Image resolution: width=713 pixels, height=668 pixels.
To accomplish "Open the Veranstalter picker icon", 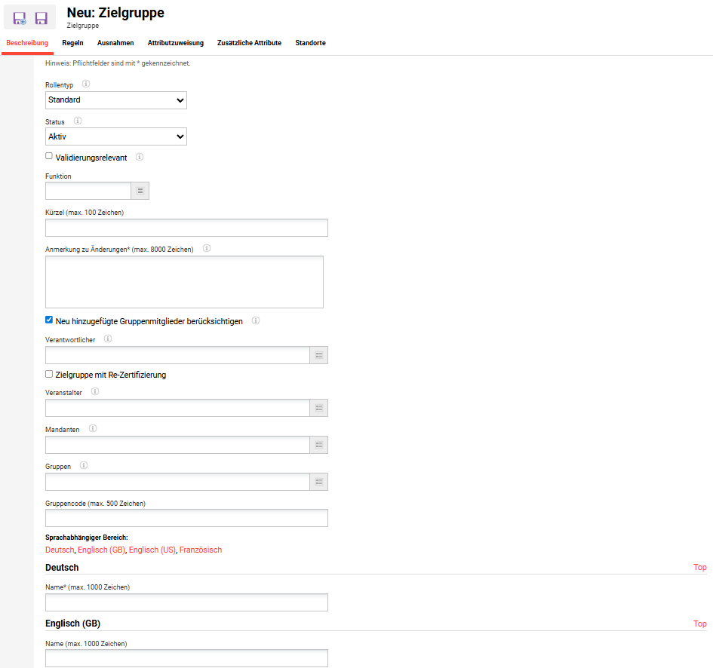I will click(x=319, y=408).
